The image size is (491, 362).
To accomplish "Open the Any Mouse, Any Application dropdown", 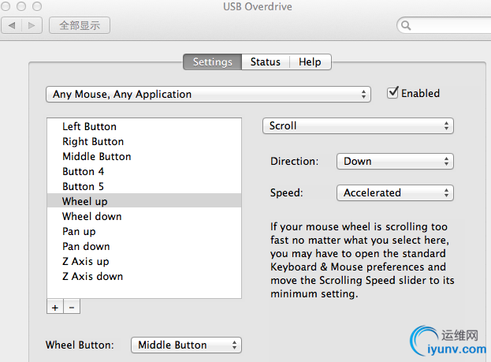I will coord(208,95).
